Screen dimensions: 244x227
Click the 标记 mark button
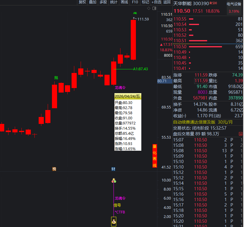pyautogui.click(x=146, y=2)
